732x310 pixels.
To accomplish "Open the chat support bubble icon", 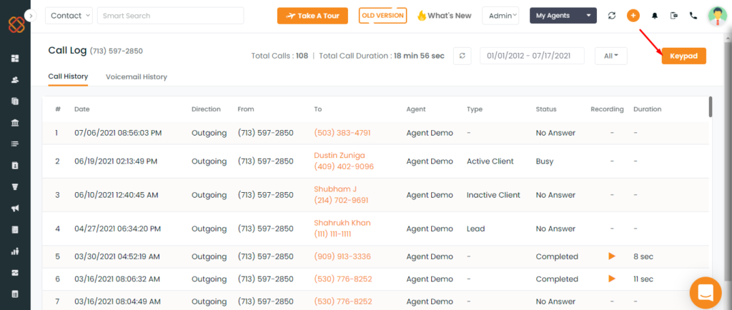I will [706, 293].
